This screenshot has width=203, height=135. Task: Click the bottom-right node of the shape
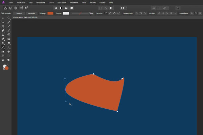click(117, 111)
